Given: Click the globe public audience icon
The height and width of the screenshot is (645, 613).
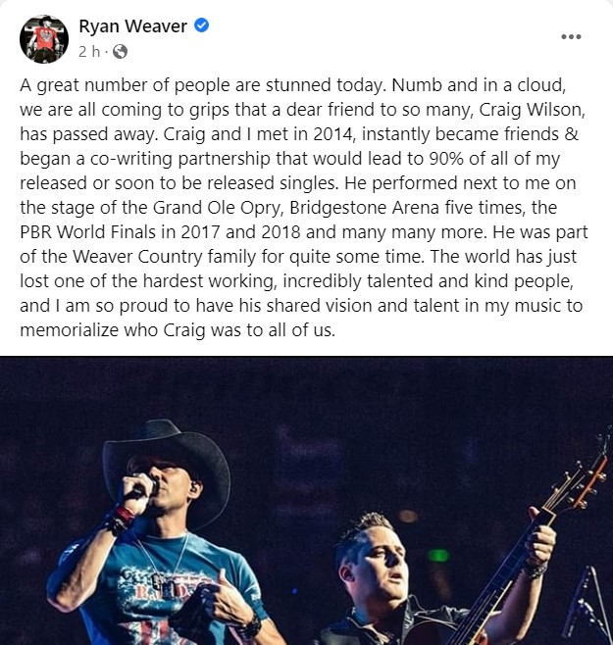Looking at the screenshot, I should coord(121,51).
